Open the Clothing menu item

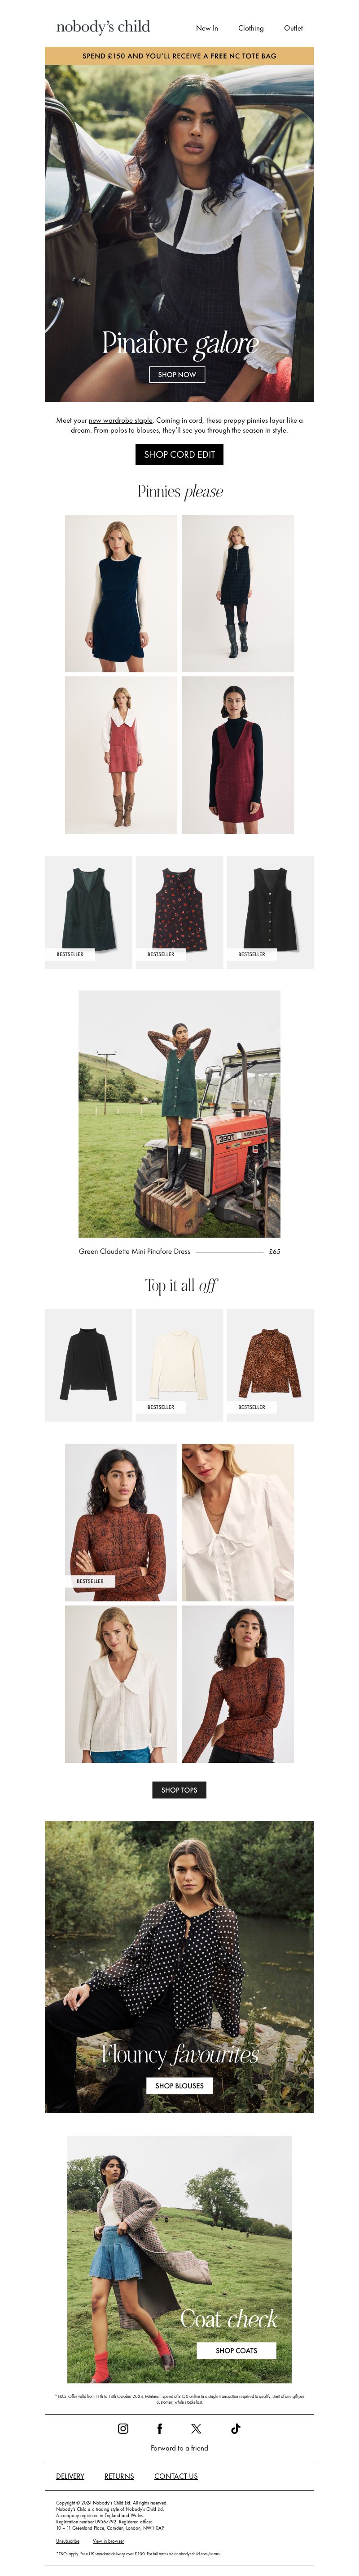tap(250, 28)
